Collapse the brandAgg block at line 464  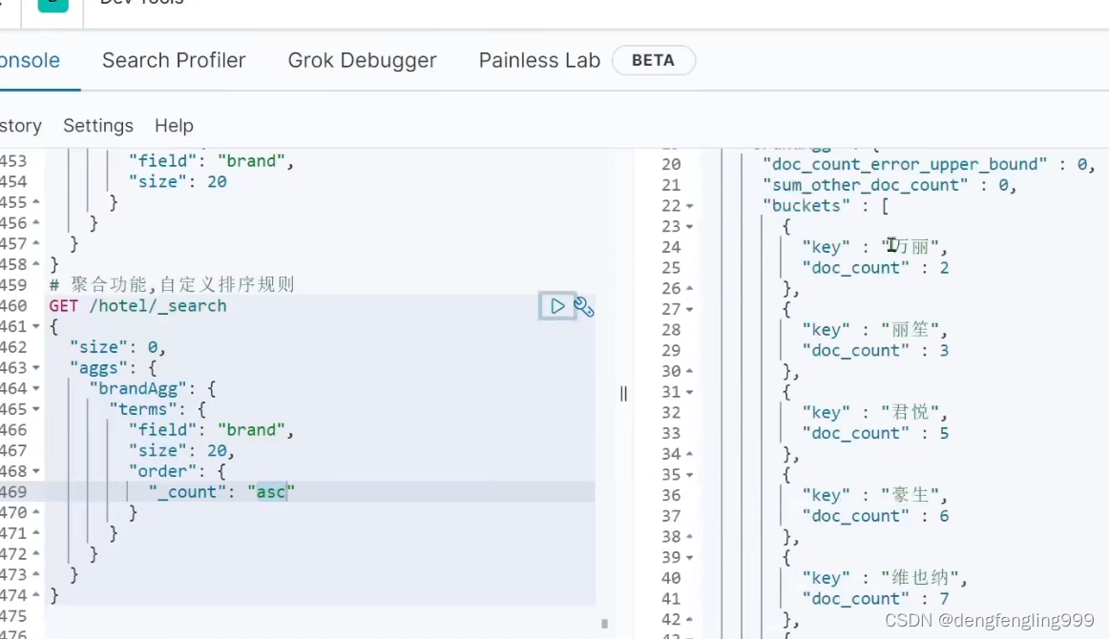coord(36,389)
